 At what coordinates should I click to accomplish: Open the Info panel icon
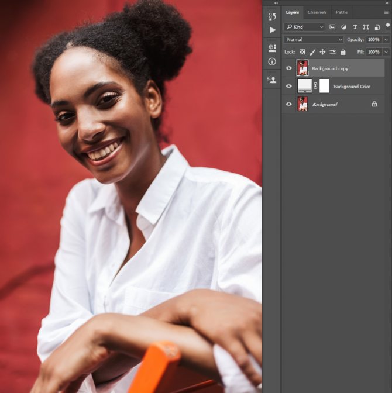point(272,61)
